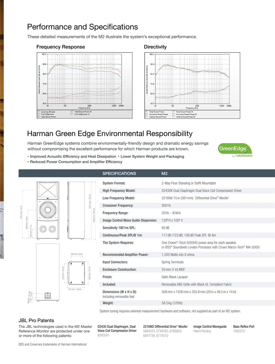Screen dimensions: 275x364
Task: Click the front view speaker drawing
Action: click(x=47, y=211)
